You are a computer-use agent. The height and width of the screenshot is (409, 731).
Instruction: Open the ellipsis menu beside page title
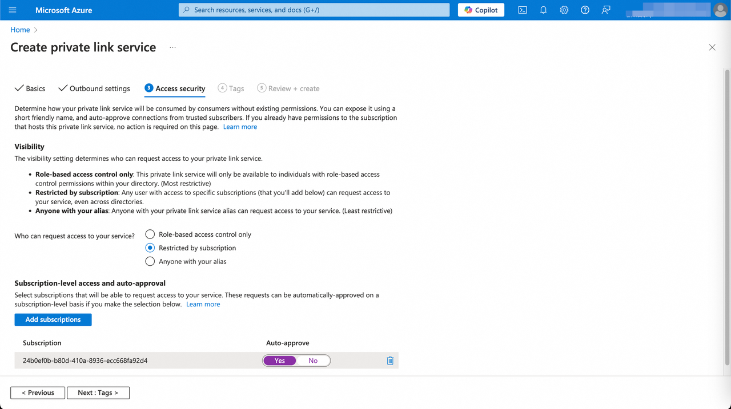(172, 47)
